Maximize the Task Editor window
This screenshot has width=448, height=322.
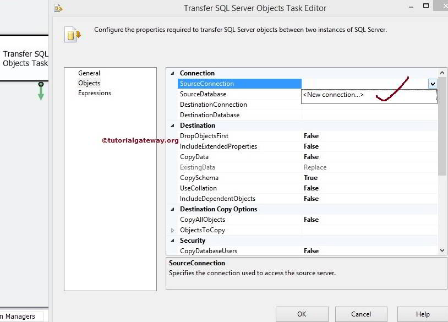426,6
